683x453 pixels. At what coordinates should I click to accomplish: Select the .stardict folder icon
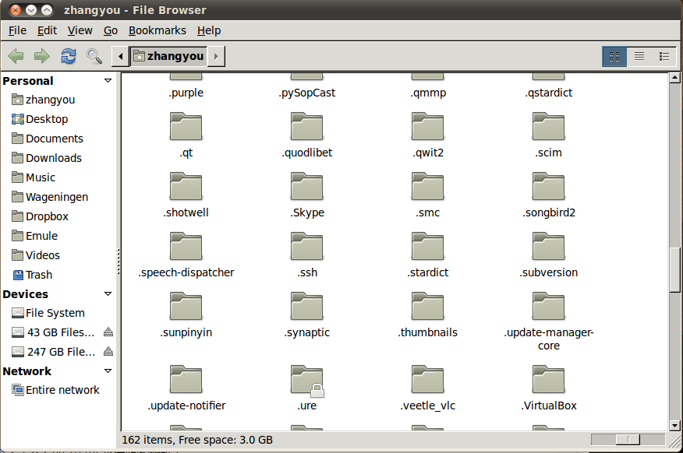pyautogui.click(x=428, y=246)
